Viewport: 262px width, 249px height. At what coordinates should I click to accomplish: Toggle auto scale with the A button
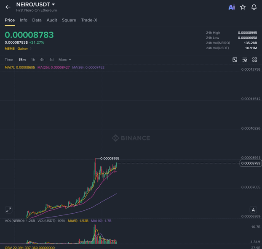[x=253, y=210]
